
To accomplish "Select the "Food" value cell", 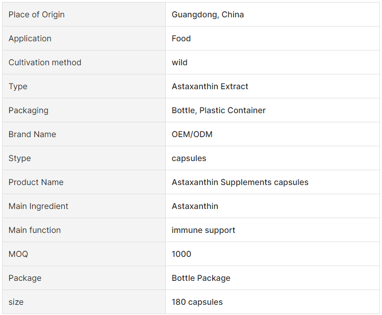I will pyautogui.click(x=181, y=38).
